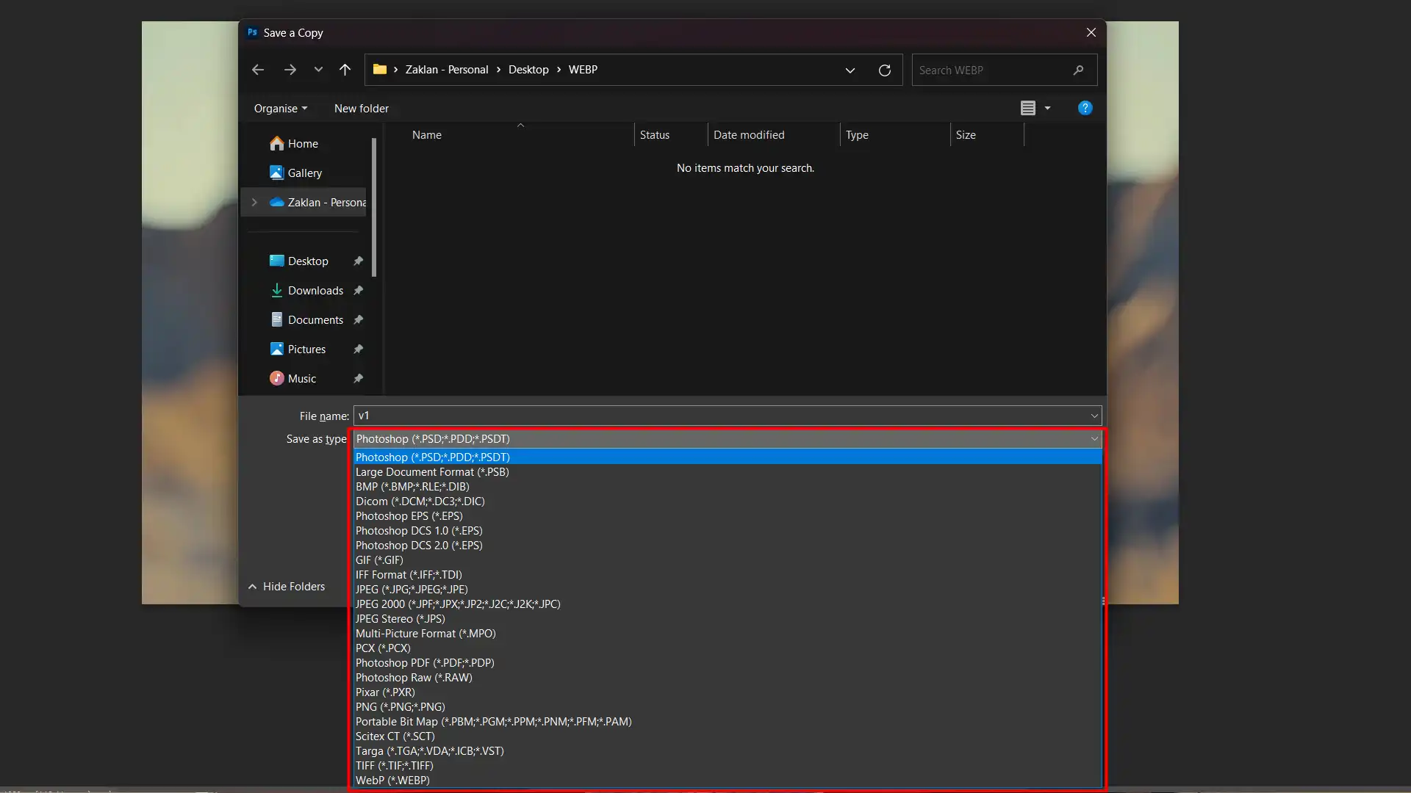Open Desktop in the sidebar
The width and height of the screenshot is (1411, 793).
308,261
